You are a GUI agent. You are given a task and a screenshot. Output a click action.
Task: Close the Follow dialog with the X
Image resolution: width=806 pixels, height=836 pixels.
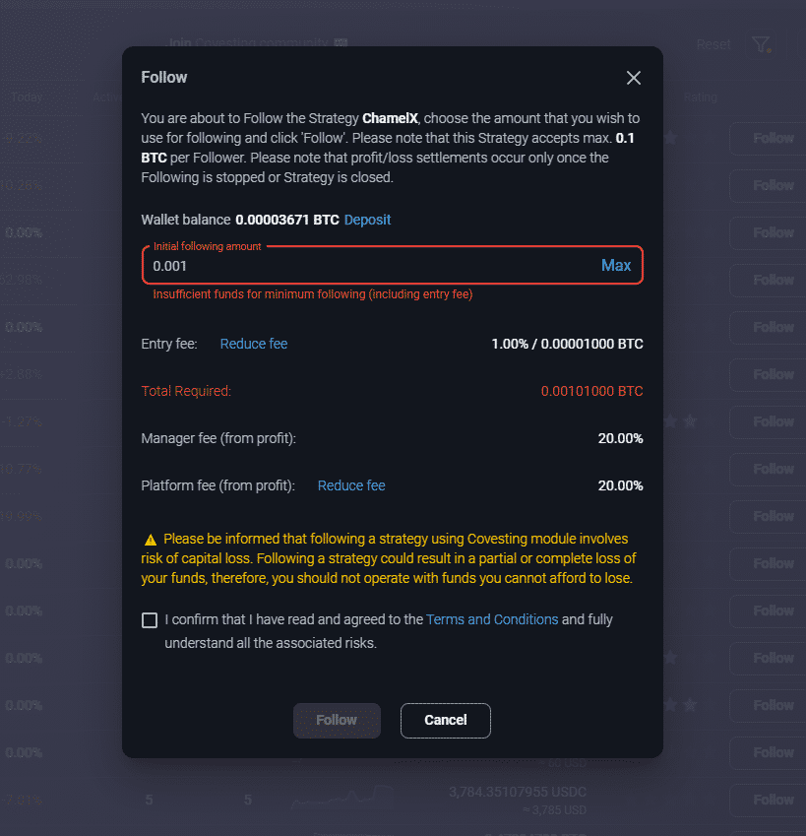pos(634,78)
